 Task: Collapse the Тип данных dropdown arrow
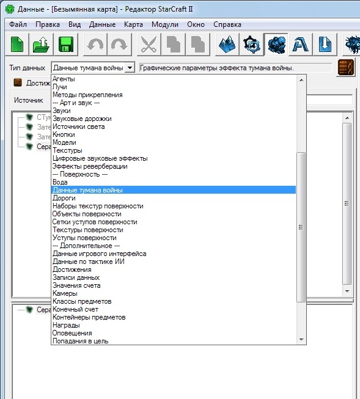coord(130,68)
